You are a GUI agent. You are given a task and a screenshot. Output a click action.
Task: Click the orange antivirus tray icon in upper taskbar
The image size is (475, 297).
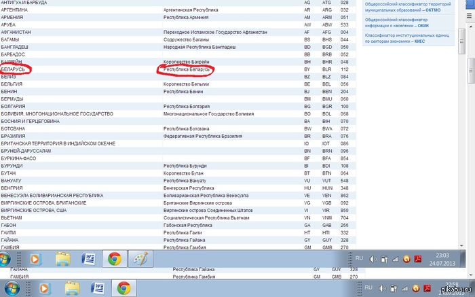(406, 258)
